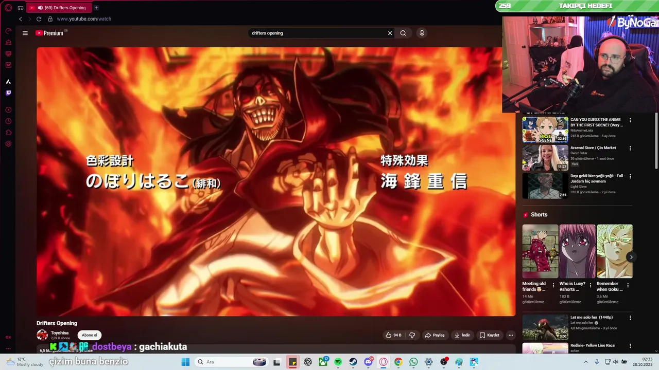This screenshot has width=659, height=370.
Task: Open Steam from the taskbar
Action: 353,362
